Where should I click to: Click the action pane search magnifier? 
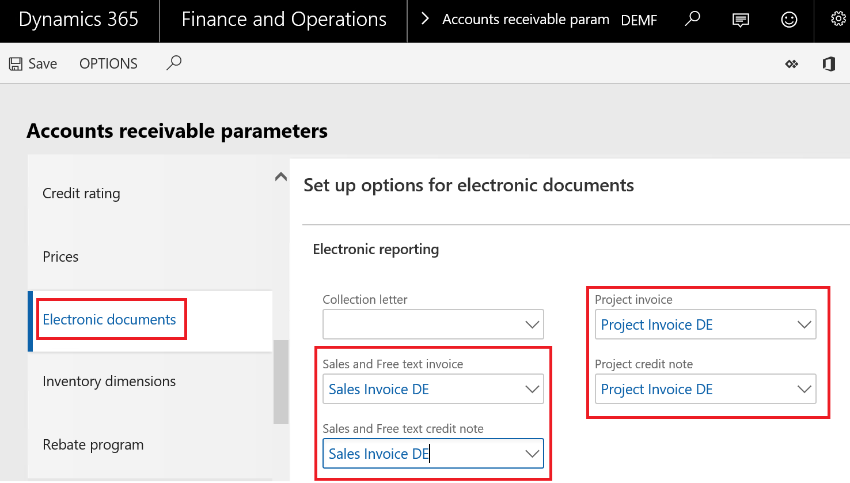pyautogui.click(x=174, y=63)
